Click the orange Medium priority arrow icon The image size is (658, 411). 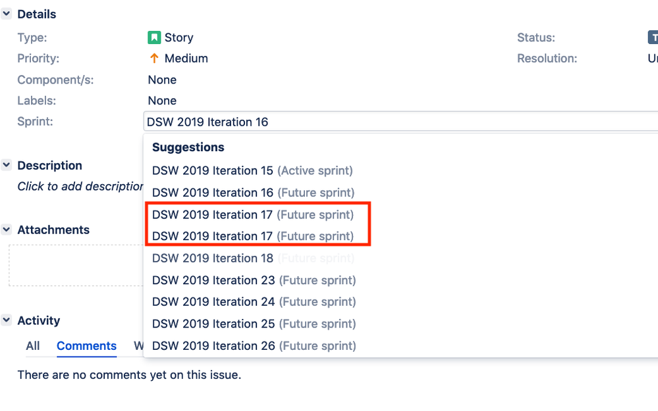155,59
